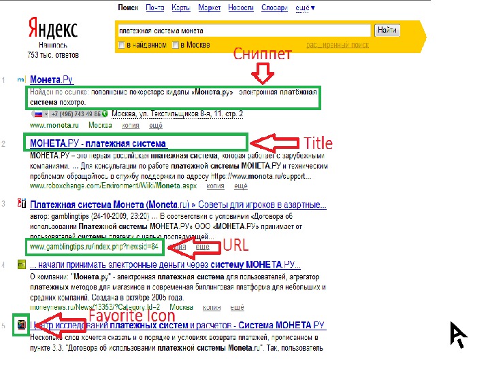Click 'ещё' link under result 1
The width and height of the screenshot is (490, 367).
(156, 126)
